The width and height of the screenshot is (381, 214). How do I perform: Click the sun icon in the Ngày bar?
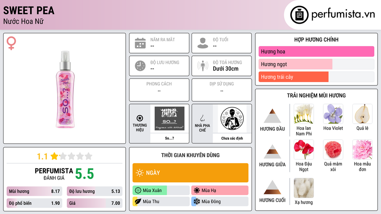(x=140, y=173)
